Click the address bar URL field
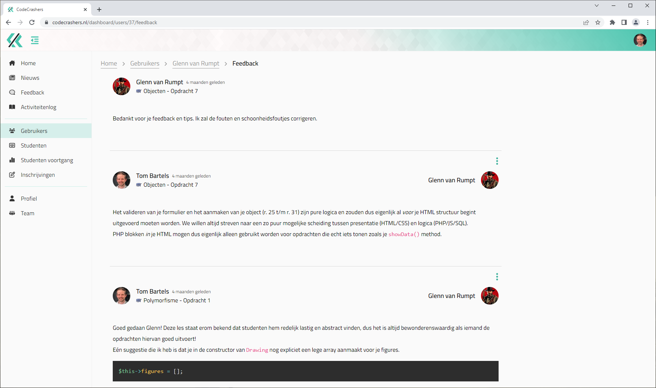656x388 pixels. pyautogui.click(x=256, y=22)
